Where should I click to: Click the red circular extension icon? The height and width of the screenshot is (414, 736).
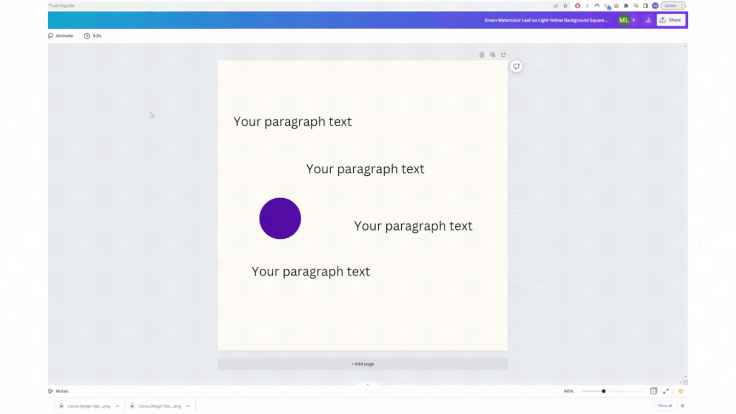click(578, 6)
